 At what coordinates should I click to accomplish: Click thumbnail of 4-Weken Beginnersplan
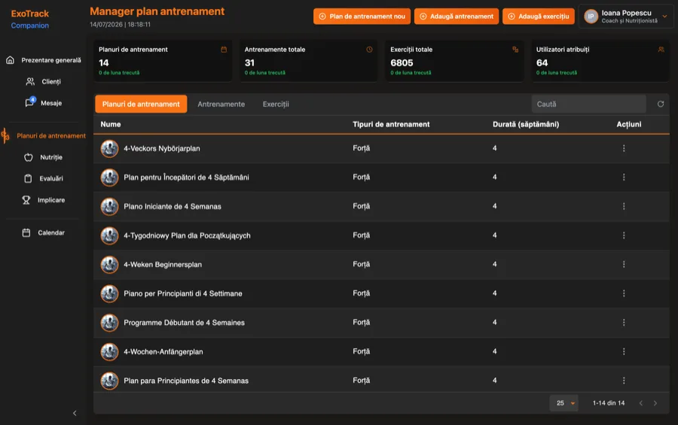pyautogui.click(x=109, y=265)
